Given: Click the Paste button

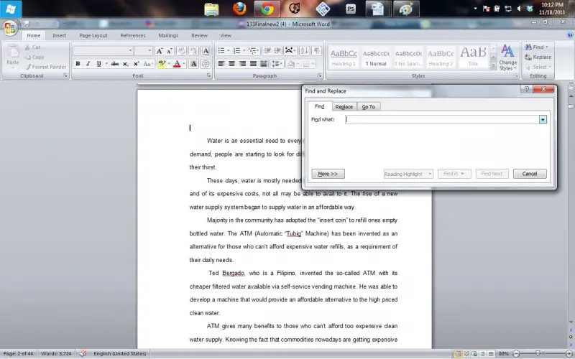Looking at the screenshot, I should 13,56.
